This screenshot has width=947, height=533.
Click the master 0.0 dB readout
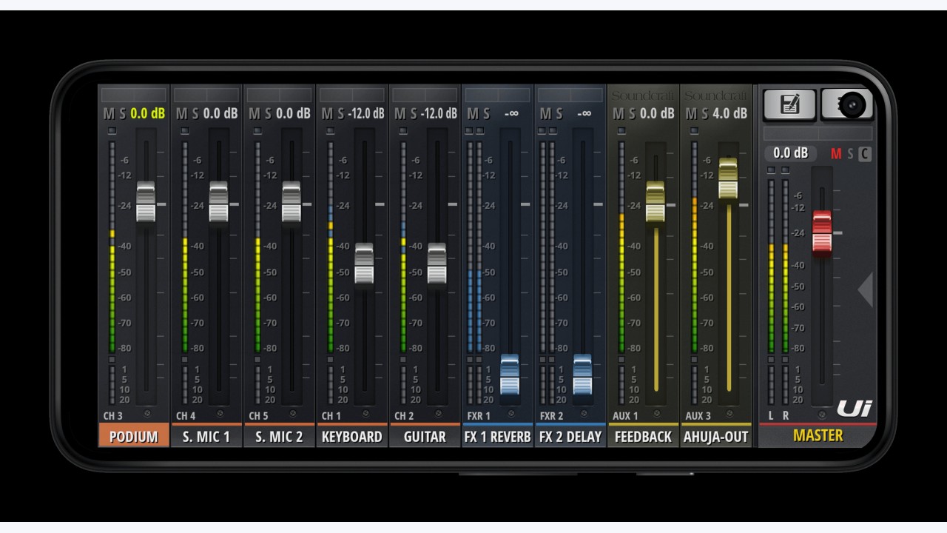(790, 154)
